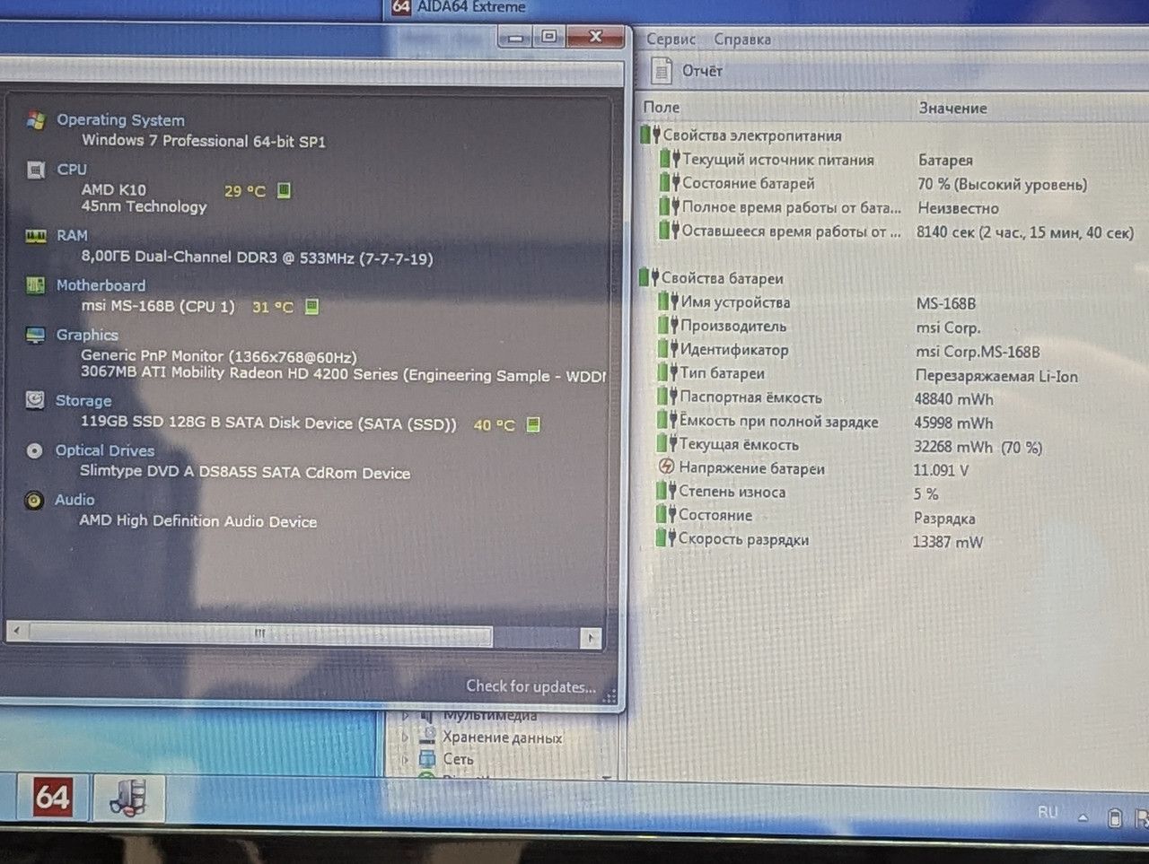Viewport: 1149px width, 864px height.
Task: Click the value 13387 mW
Action: tap(947, 542)
